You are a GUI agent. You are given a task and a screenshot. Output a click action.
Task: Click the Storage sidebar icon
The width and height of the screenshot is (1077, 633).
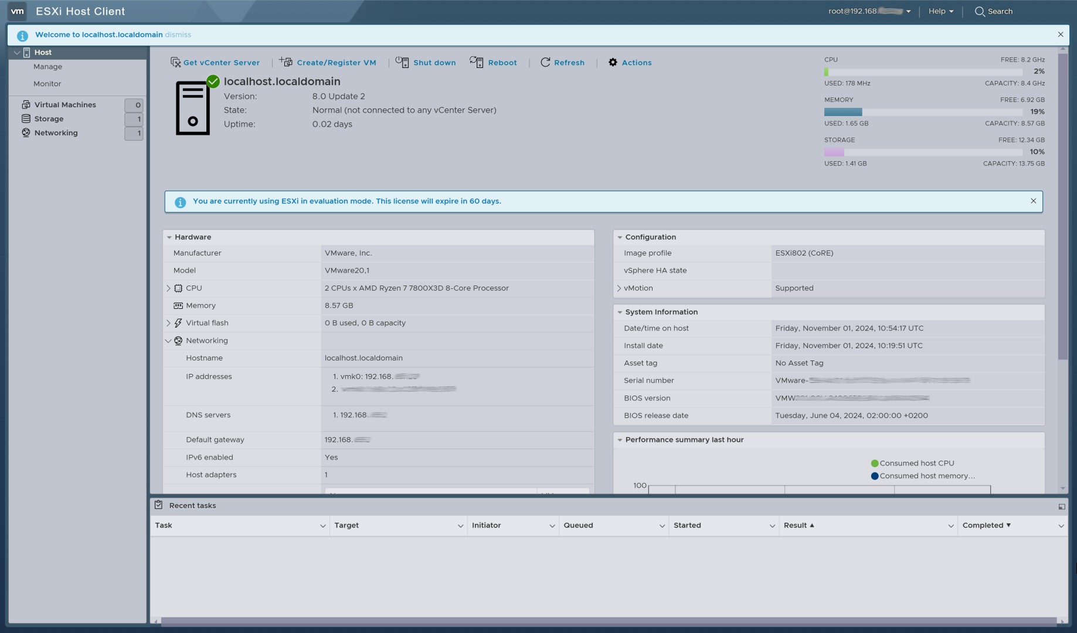(26, 118)
